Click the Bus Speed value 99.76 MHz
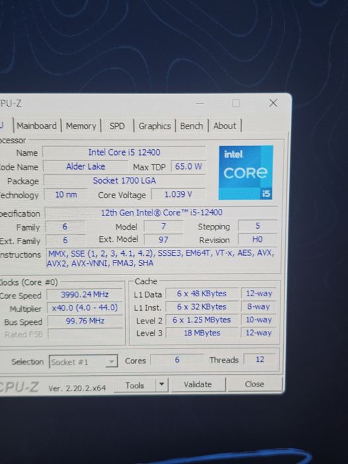The image size is (348, 464). point(85,321)
